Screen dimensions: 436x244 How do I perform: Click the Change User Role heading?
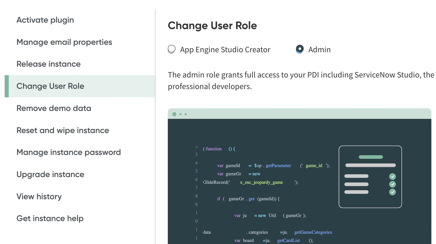click(212, 26)
